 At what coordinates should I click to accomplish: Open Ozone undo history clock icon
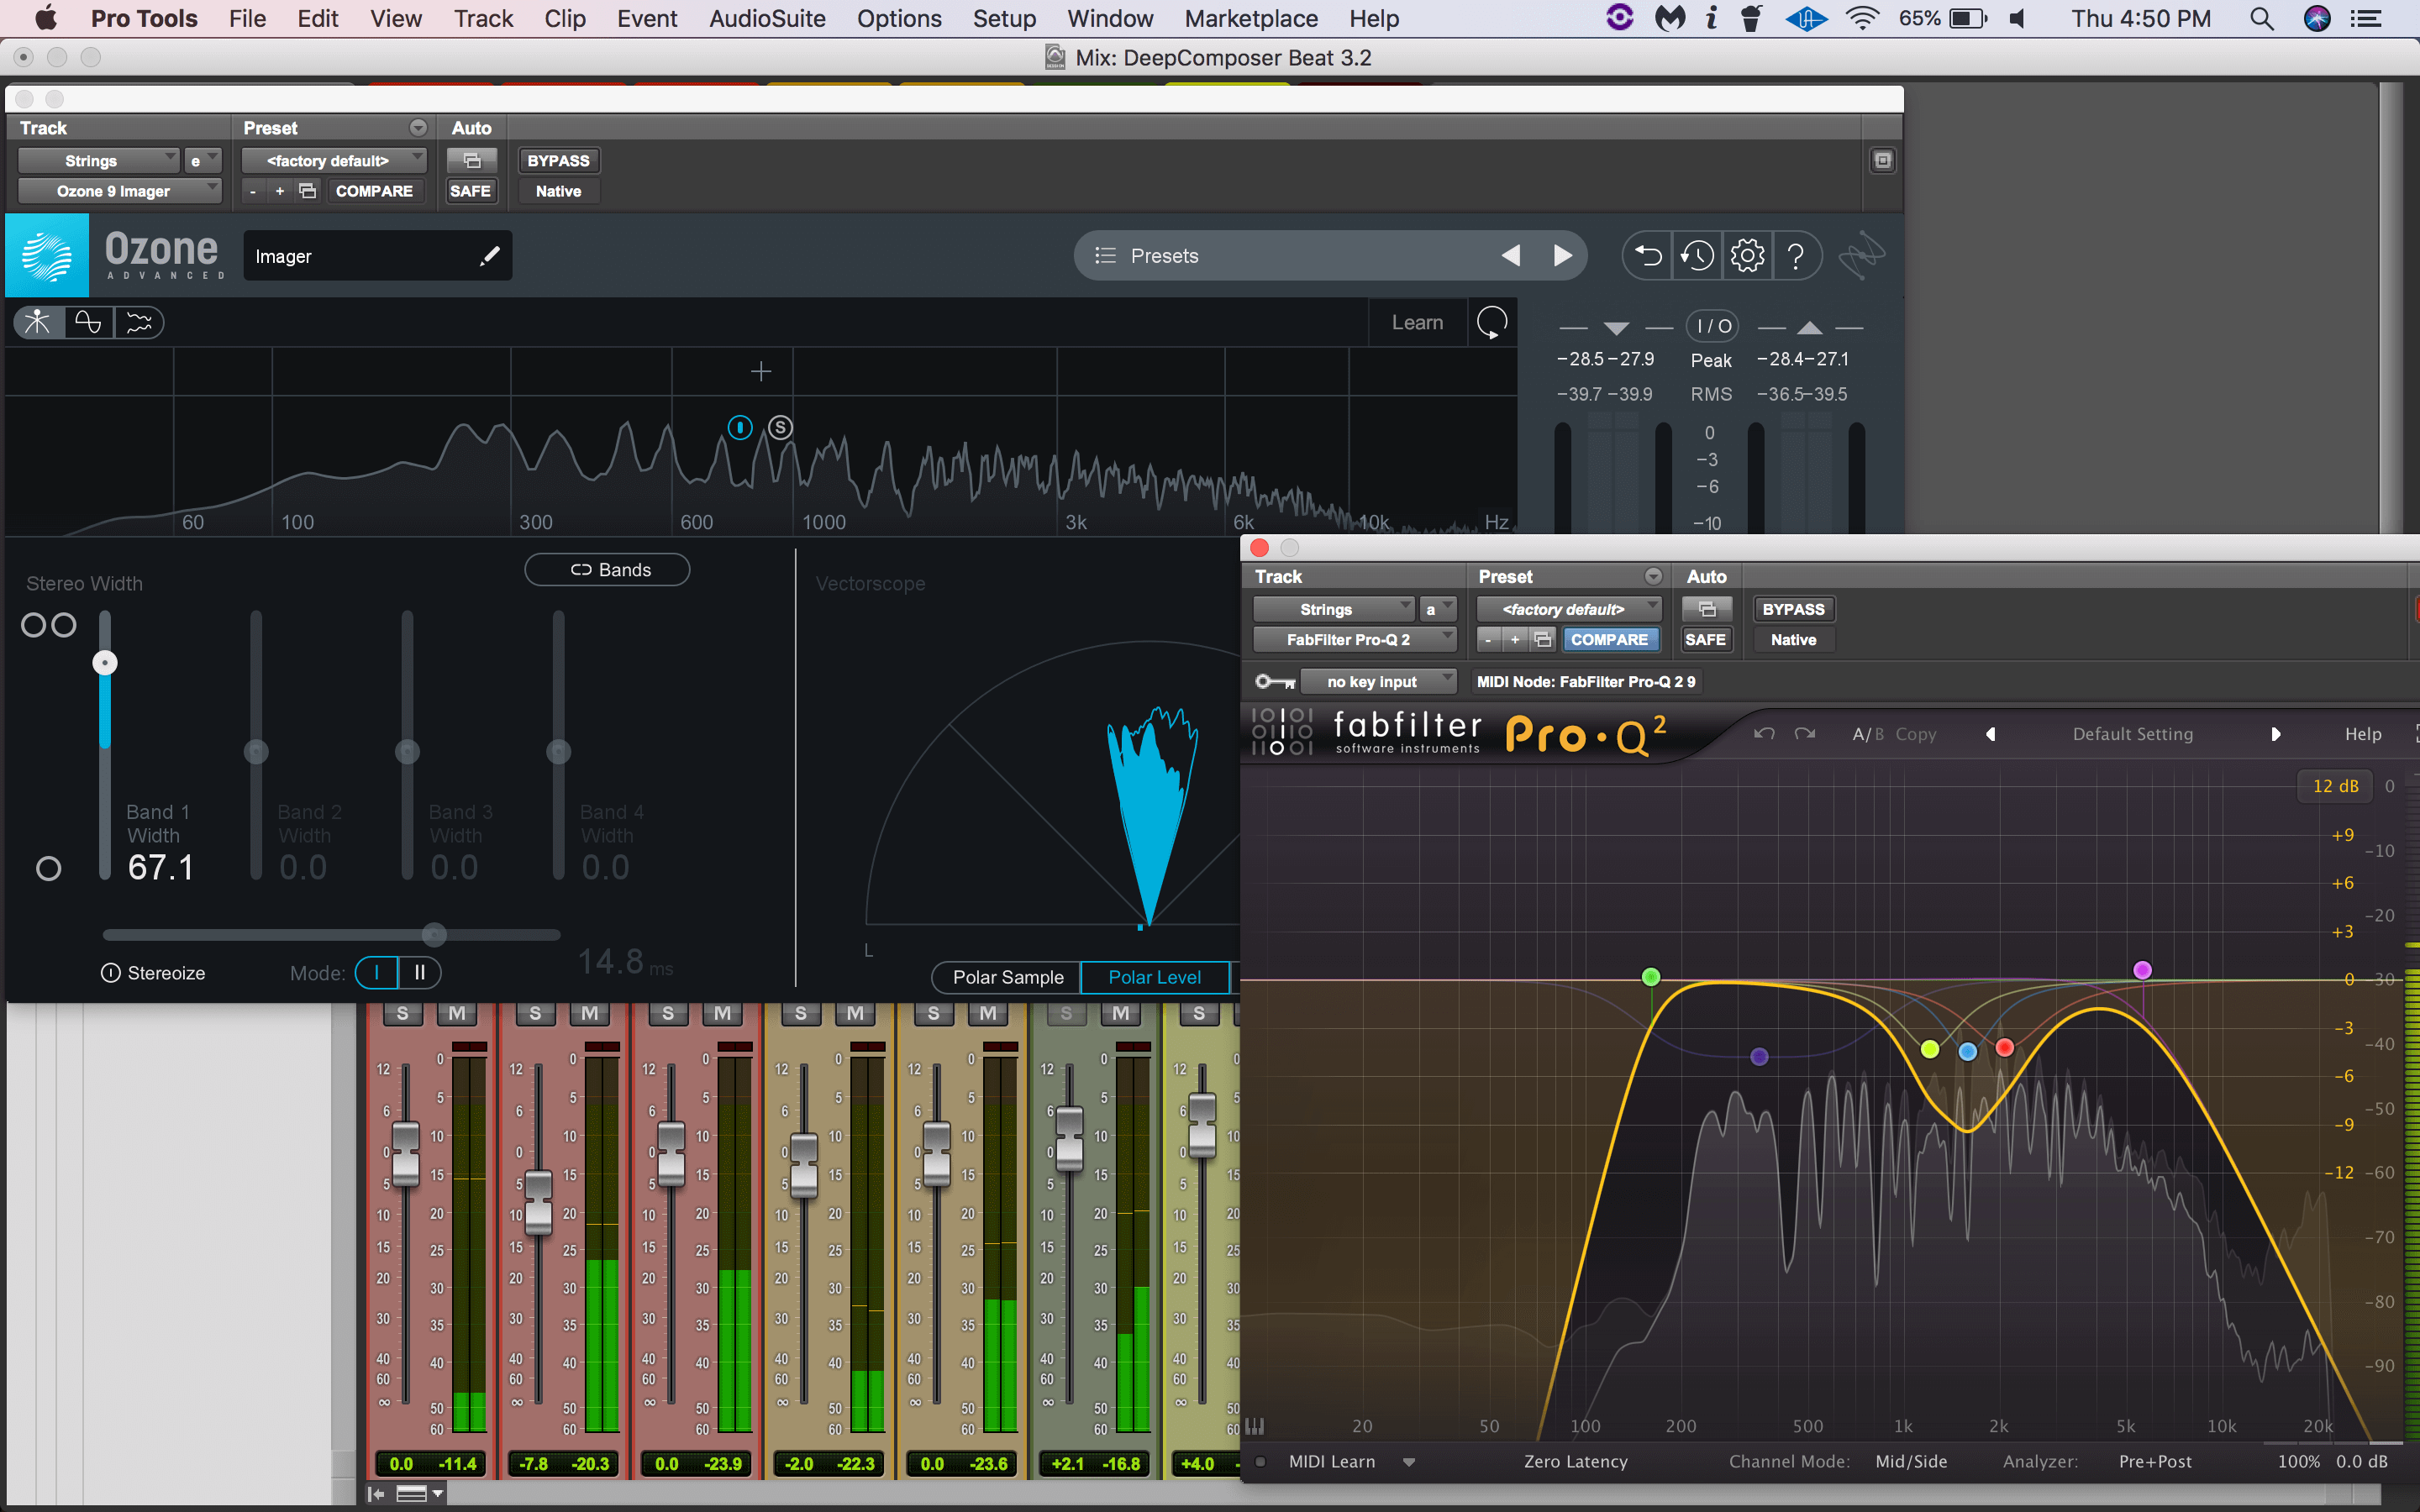1697,256
